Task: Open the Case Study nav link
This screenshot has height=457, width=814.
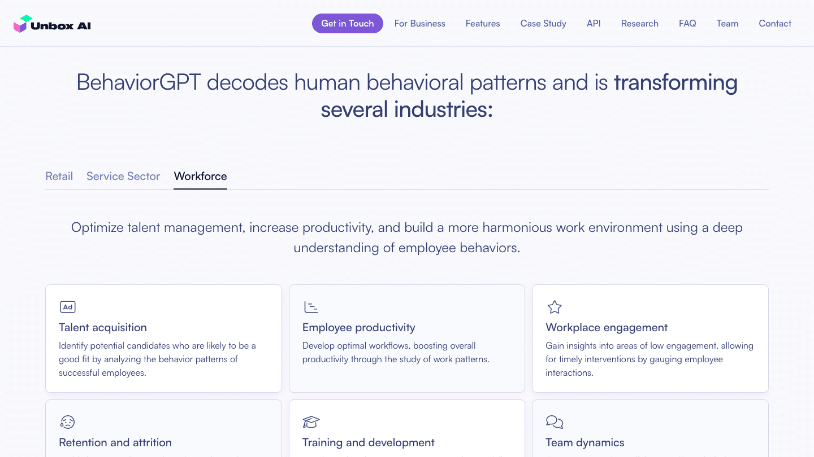Action: tap(543, 24)
